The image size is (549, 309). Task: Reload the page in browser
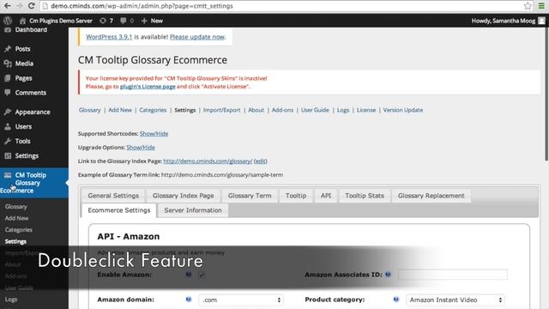31,6
